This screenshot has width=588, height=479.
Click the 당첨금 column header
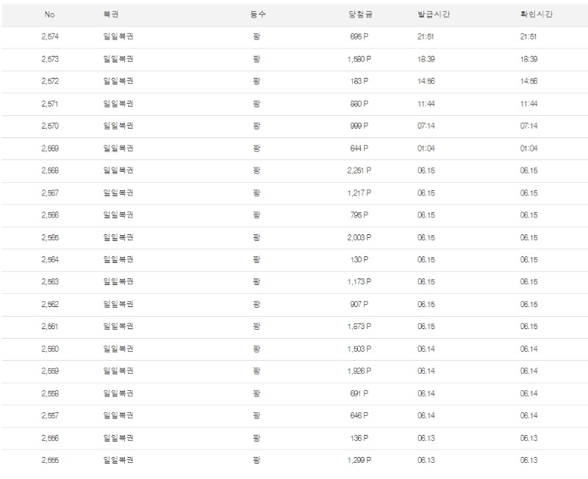click(359, 15)
